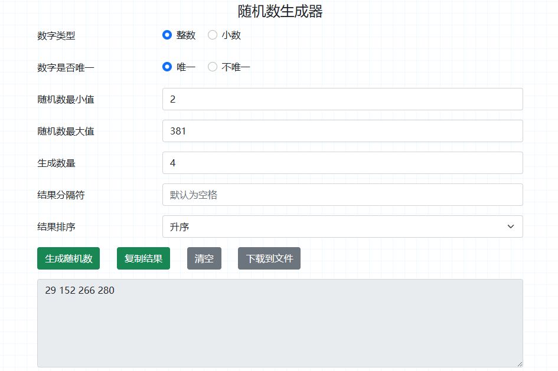Click the 数字是否唯一 label
Viewport: 558px width, 371px height.
pos(66,67)
